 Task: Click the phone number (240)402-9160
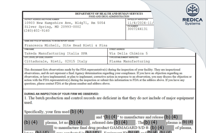pyautogui.click(x=37, y=31)
